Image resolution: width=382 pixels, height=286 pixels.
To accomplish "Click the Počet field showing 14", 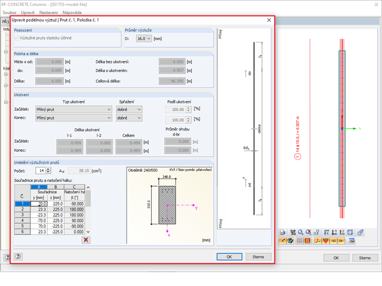I will pyautogui.click(x=41, y=171).
